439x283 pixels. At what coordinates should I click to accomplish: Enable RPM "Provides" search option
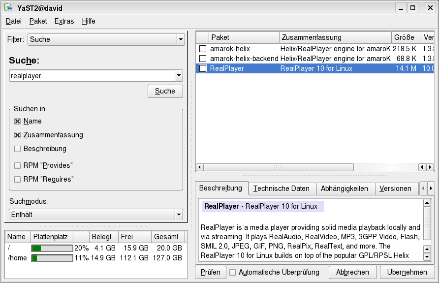(17, 165)
